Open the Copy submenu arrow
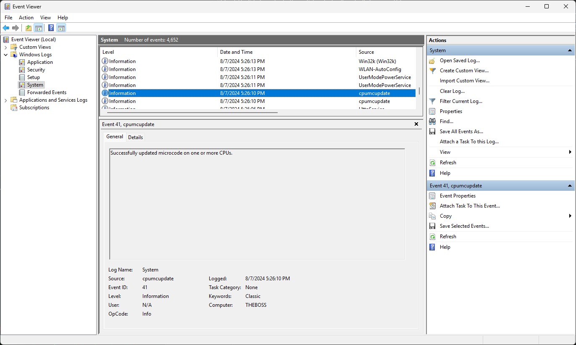 [x=570, y=216]
